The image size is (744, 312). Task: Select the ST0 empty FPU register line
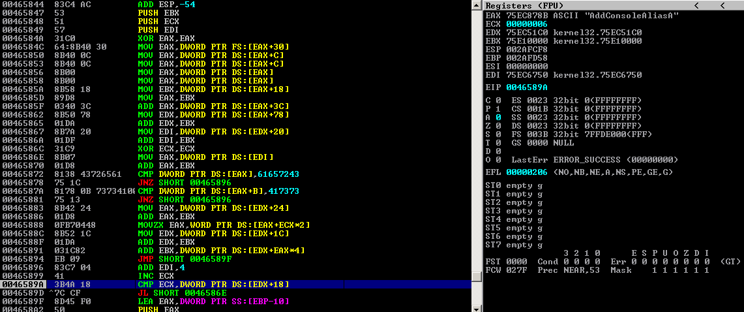pos(515,185)
